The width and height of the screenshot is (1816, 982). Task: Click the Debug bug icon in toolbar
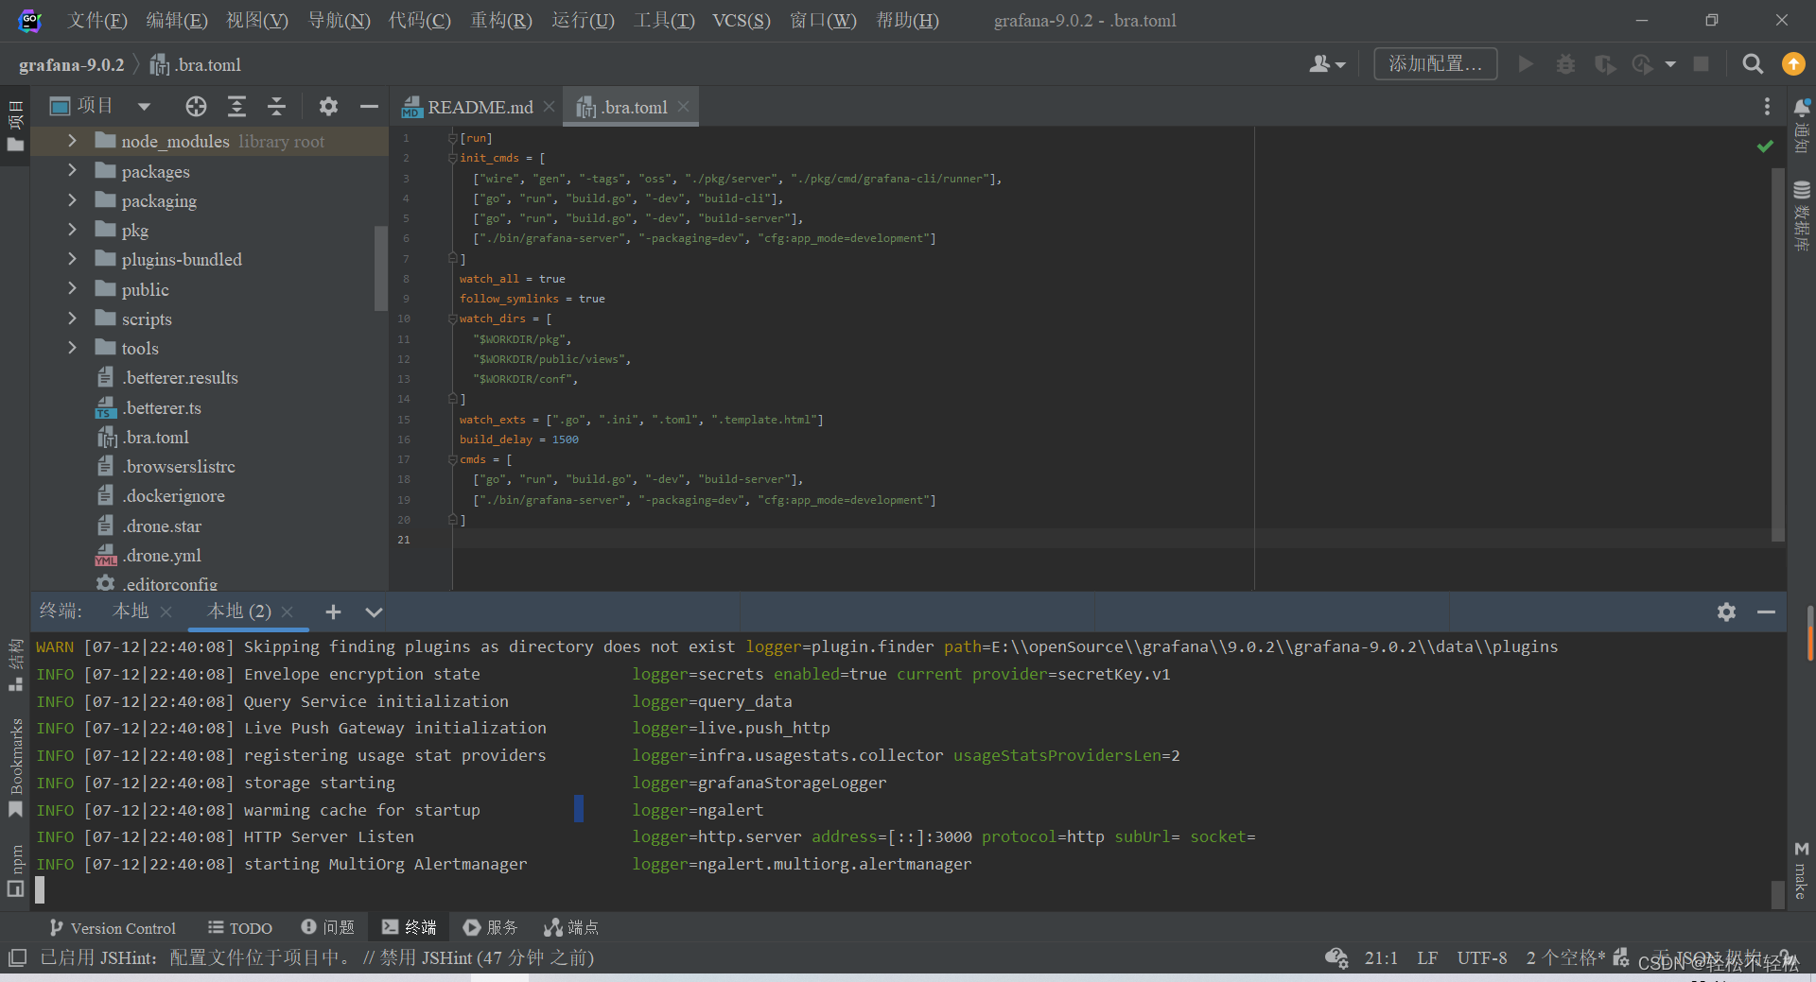click(1565, 64)
